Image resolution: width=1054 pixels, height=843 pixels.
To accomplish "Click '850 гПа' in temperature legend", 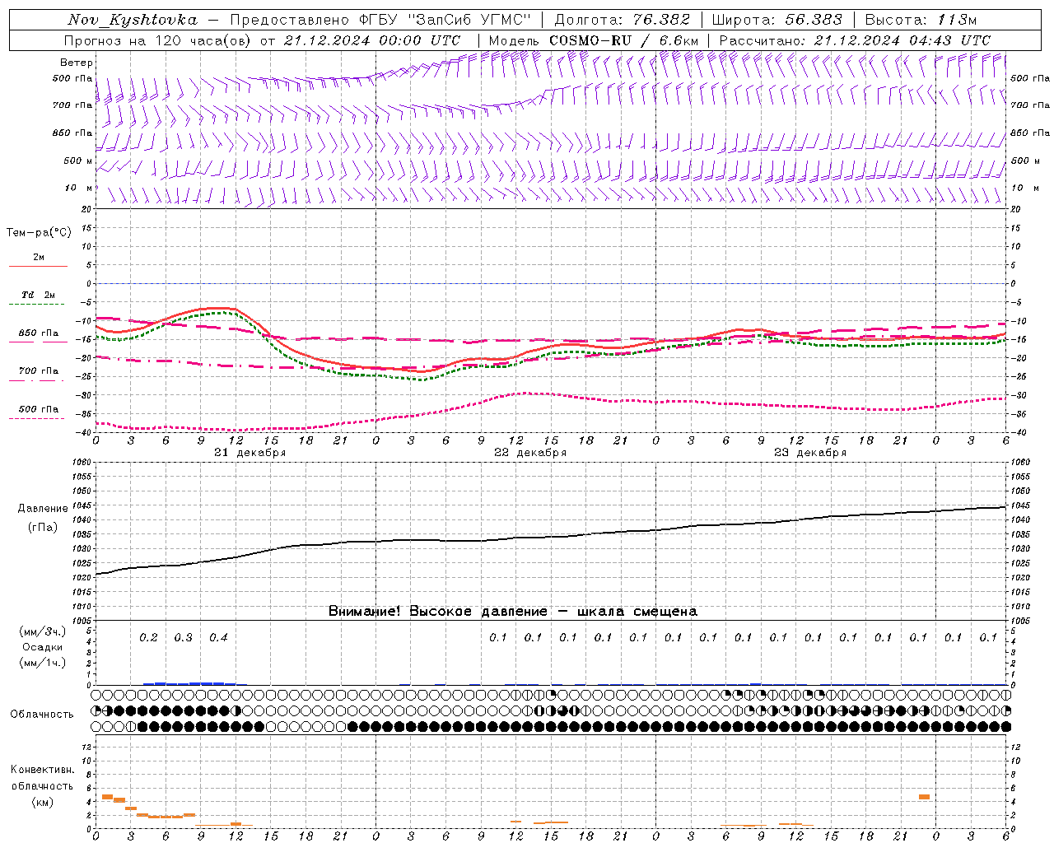I will click(x=39, y=333).
